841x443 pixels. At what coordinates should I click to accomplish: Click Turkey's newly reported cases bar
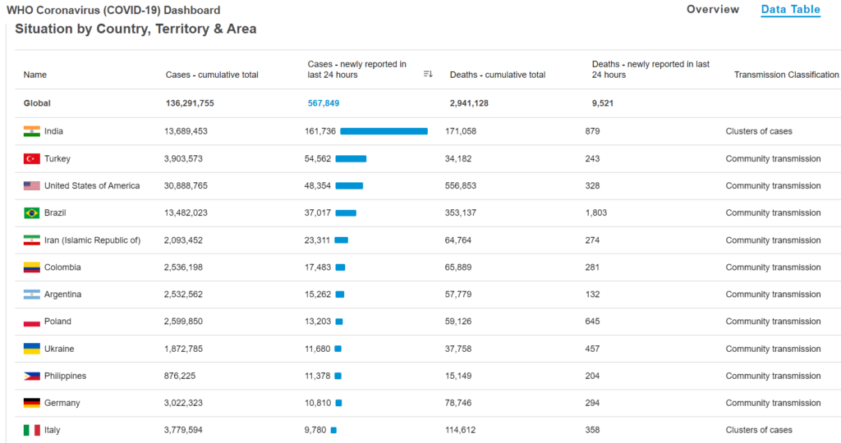click(x=351, y=158)
